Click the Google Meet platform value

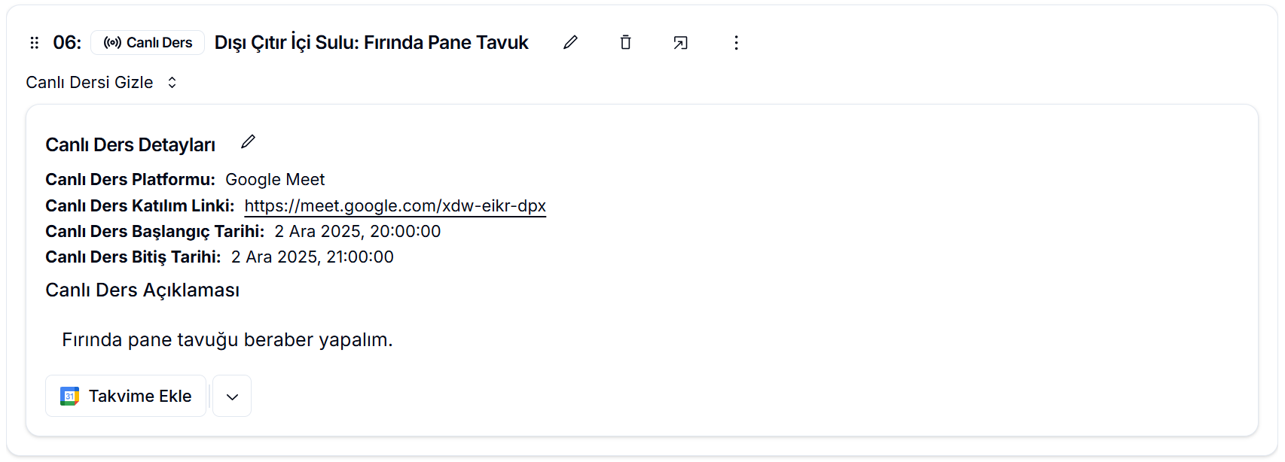coord(275,180)
